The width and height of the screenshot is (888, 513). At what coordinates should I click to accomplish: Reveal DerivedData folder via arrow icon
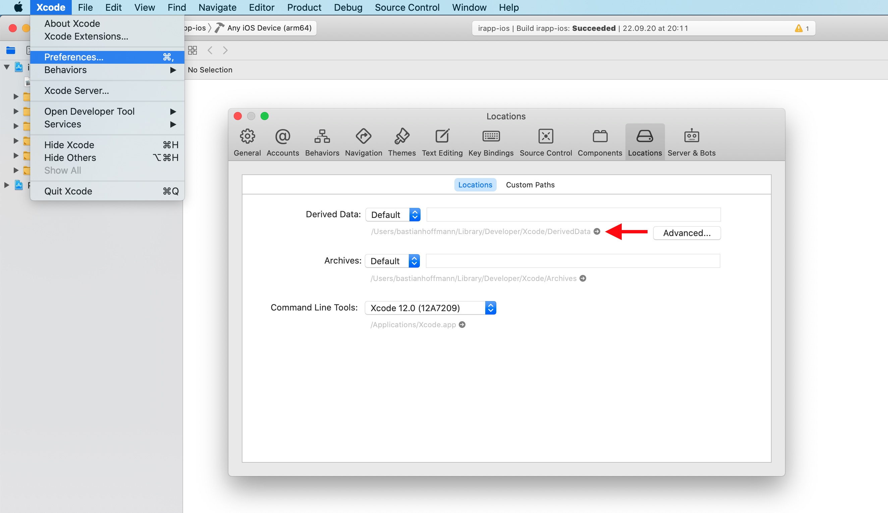pyautogui.click(x=597, y=231)
